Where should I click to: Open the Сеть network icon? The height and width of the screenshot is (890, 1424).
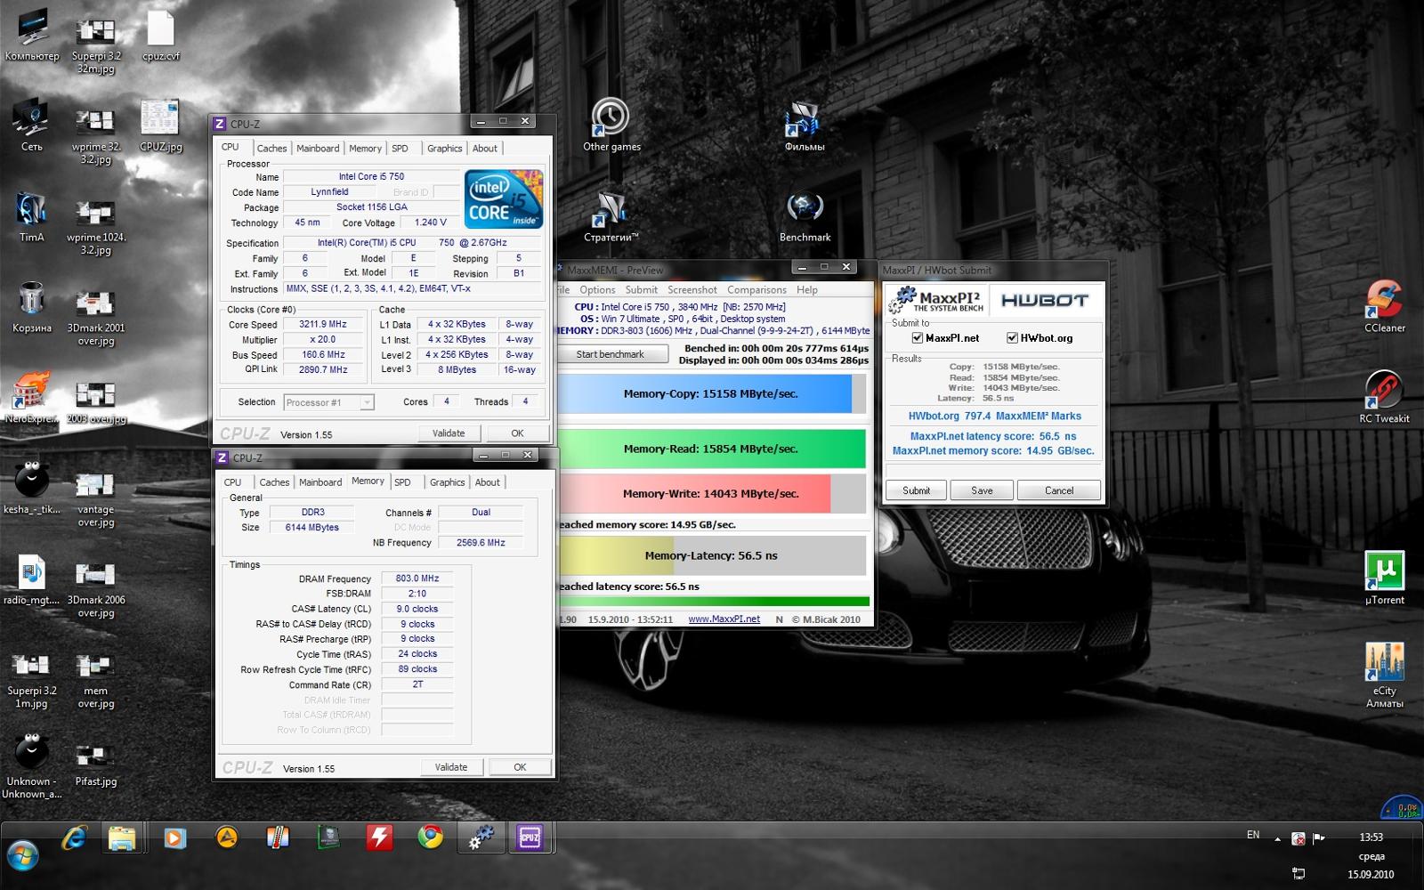(32, 125)
